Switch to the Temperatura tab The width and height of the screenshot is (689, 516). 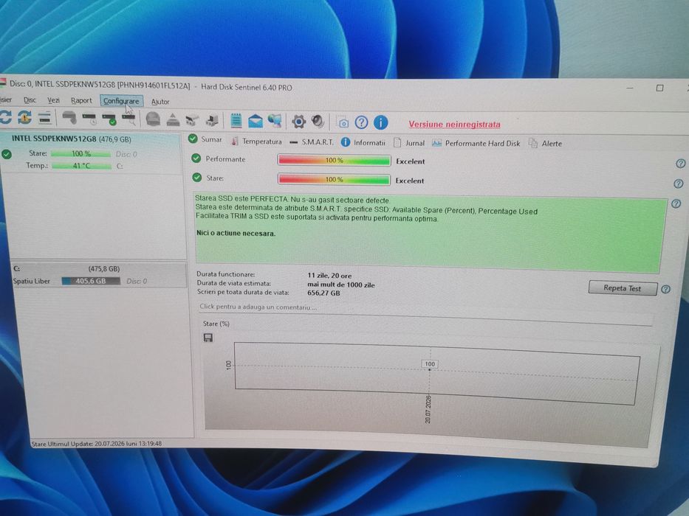(x=256, y=142)
